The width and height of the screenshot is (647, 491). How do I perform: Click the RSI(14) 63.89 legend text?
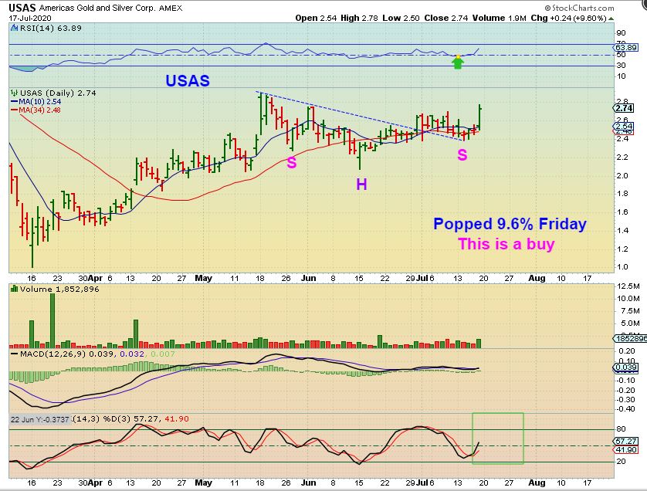[51, 29]
